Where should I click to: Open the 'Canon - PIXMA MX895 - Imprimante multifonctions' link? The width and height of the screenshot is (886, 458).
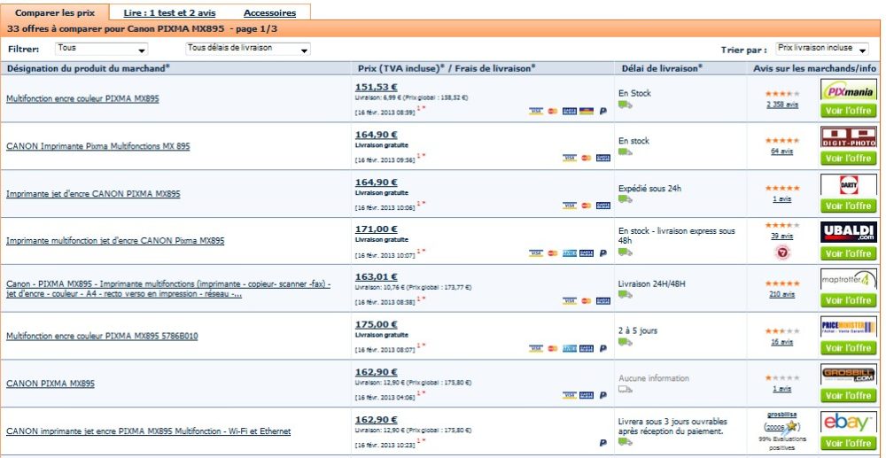click(x=168, y=289)
